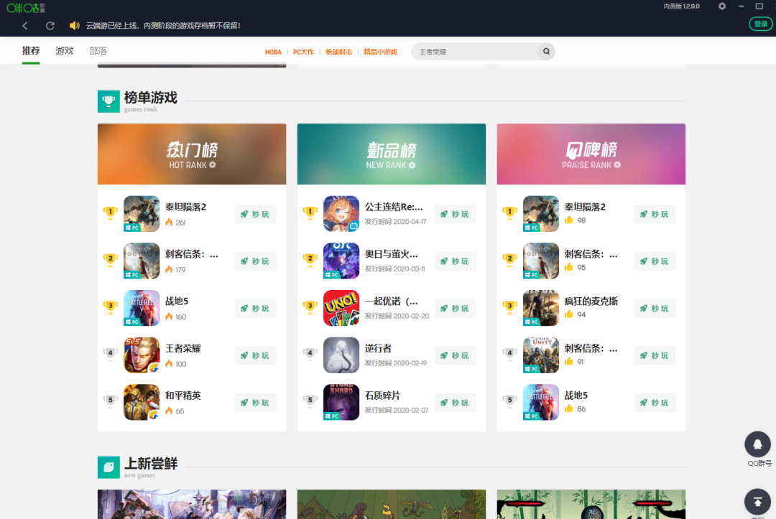The height and width of the screenshot is (519, 776).
Task: Click 刺客信条 icon ranked second in praise rank
Action: pos(541,261)
